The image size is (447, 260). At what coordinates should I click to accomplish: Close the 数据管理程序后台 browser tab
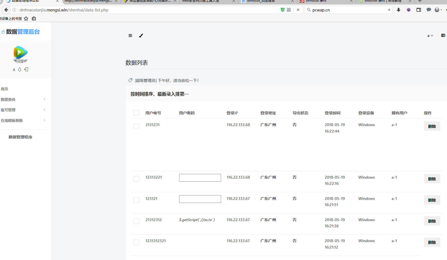click(57, 1)
